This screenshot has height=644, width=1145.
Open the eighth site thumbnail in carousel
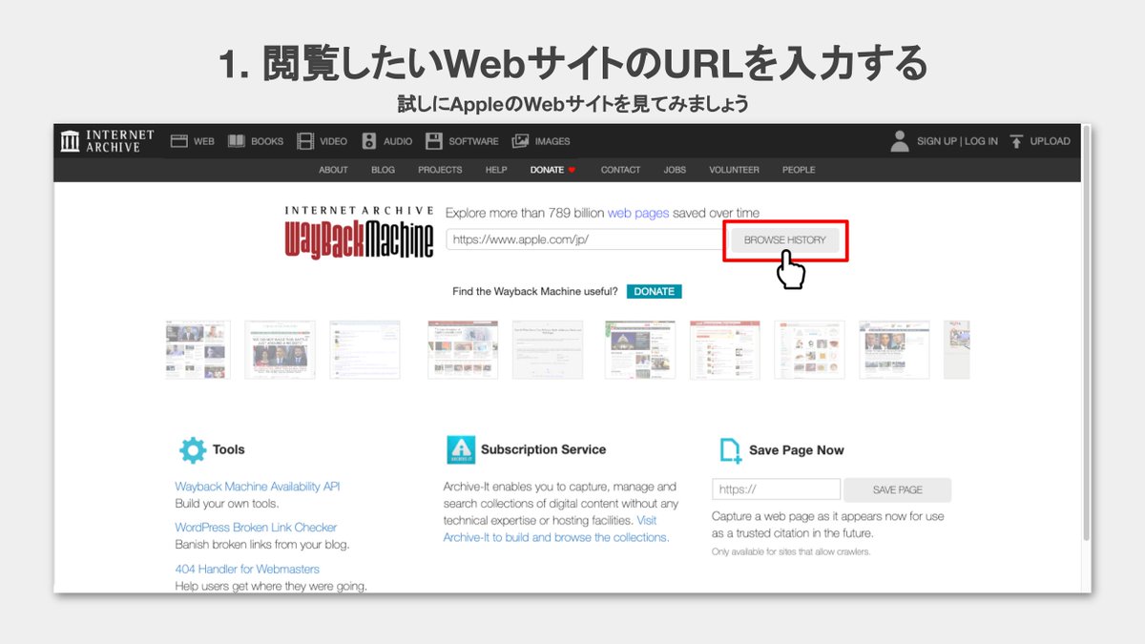point(809,350)
